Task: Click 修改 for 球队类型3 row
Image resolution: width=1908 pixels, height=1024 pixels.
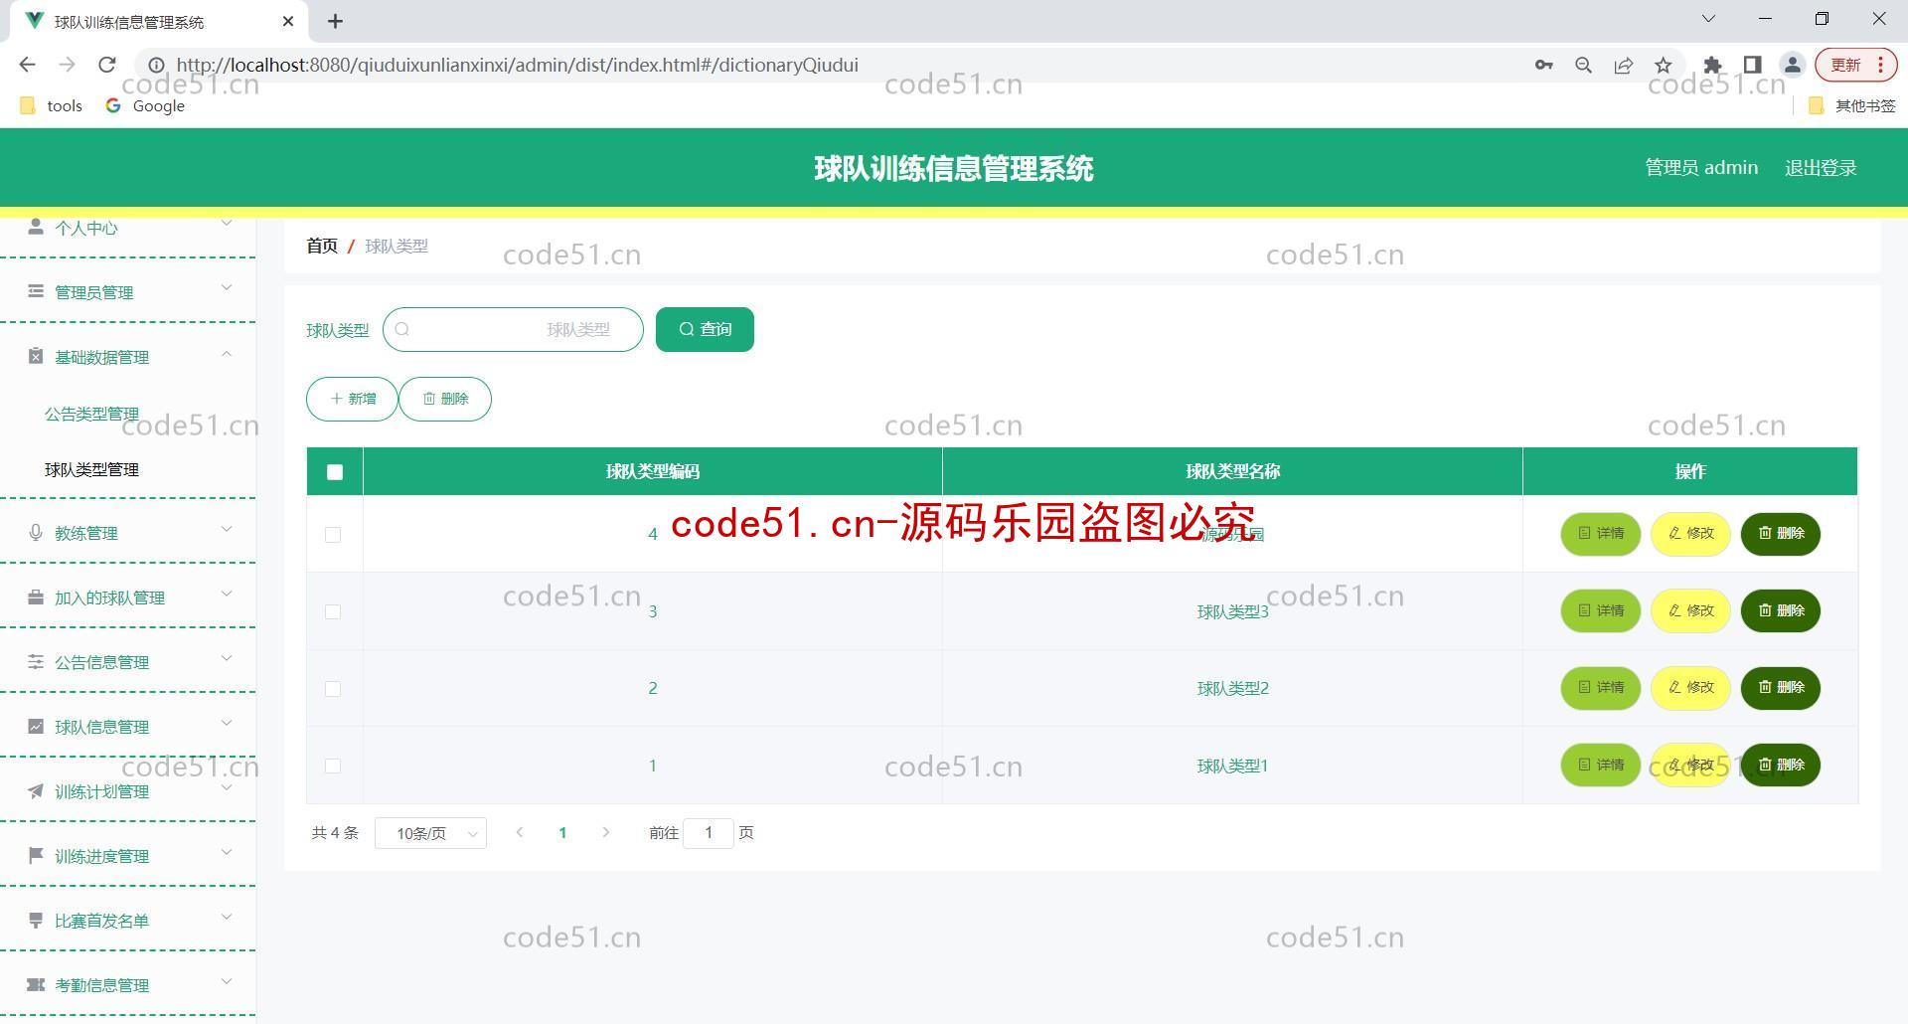Action: pyautogui.click(x=1690, y=610)
